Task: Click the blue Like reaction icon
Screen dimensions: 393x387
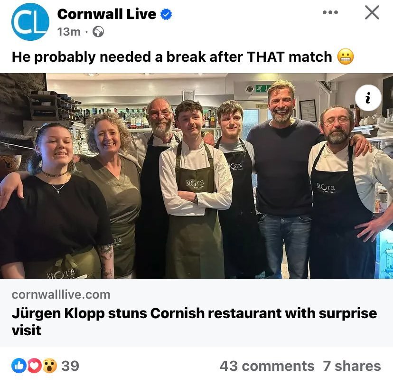Action: pyautogui.click(x=19, y=366)
